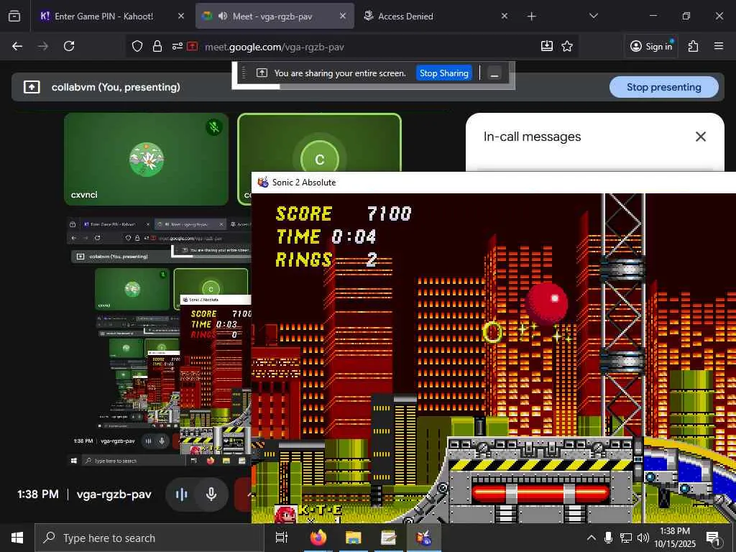The height and width of the screenshot is (552, 736).
Task: Click the system tray microphone icon
Action: pos(608,538)
